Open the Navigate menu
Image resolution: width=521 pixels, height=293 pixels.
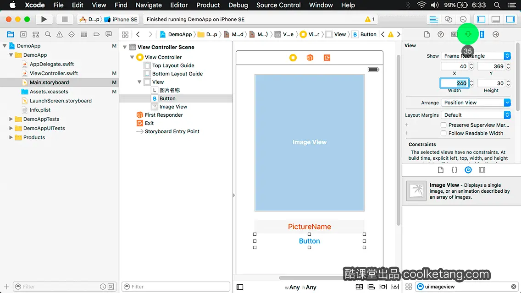pos(149,5)
